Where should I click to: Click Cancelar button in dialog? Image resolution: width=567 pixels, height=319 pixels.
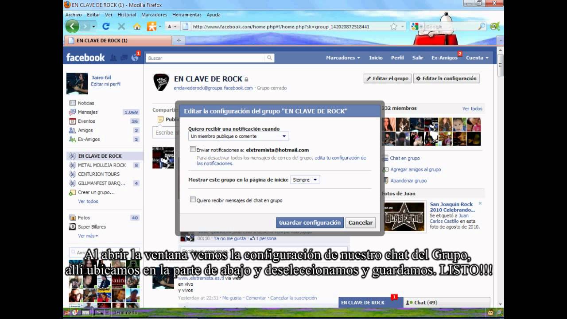(x=361, y=222)
